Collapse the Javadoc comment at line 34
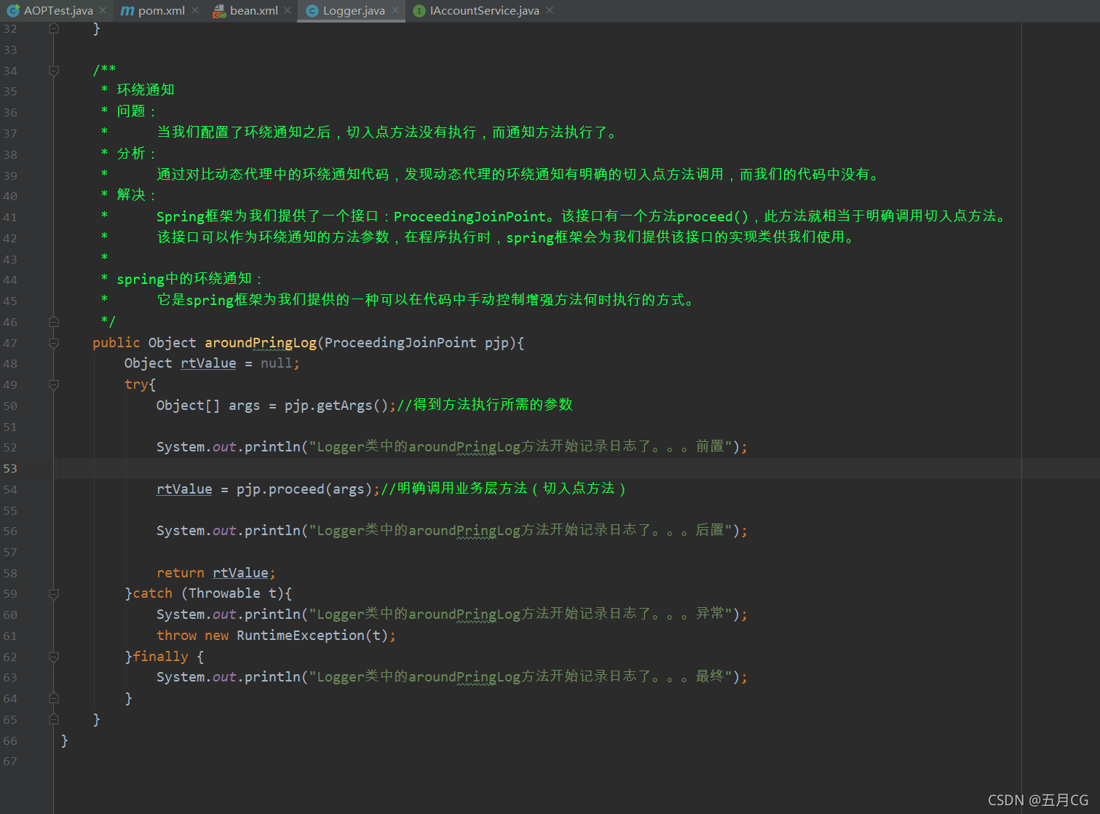Screen dimensions: 1100x814 click(x=54, y=71)
